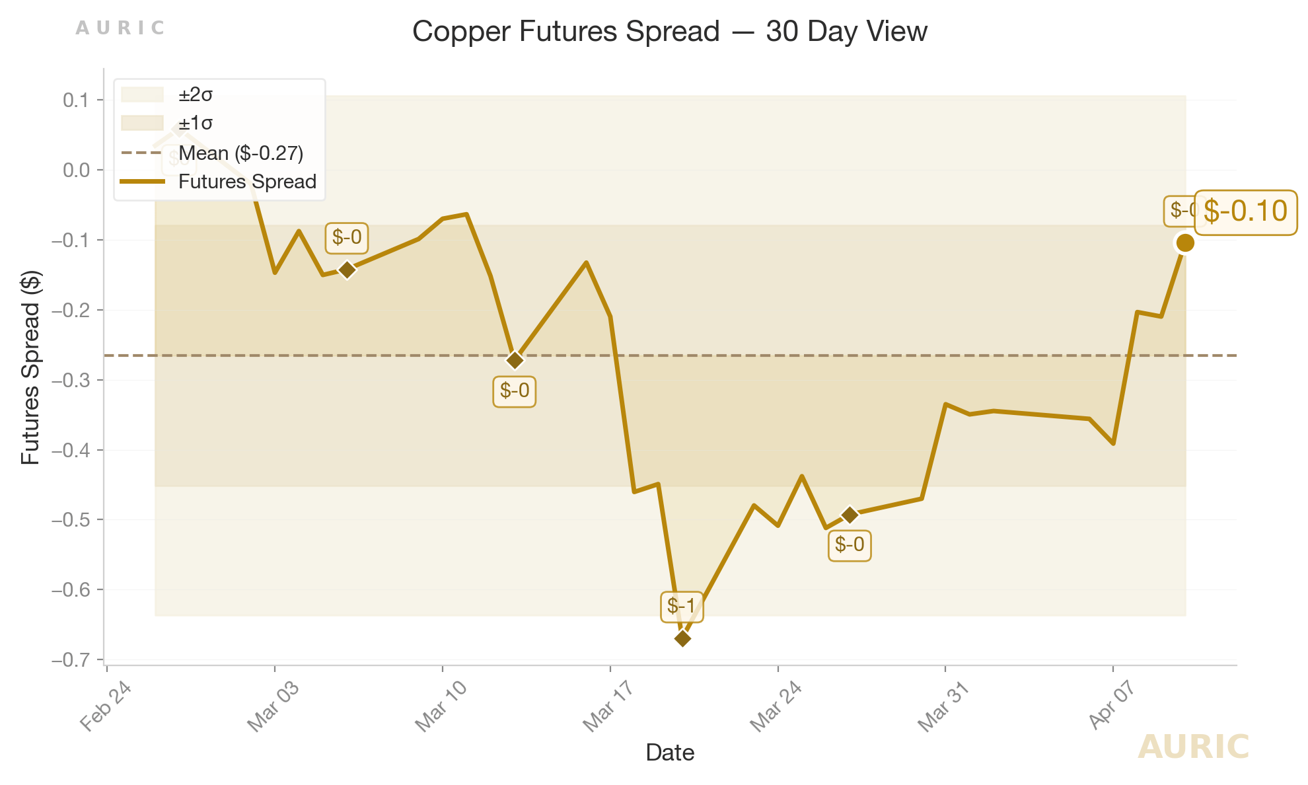Screen dimensions: 1308x785
Task: Click the gray AURIC logo at top left
Action: pos(120,28)
